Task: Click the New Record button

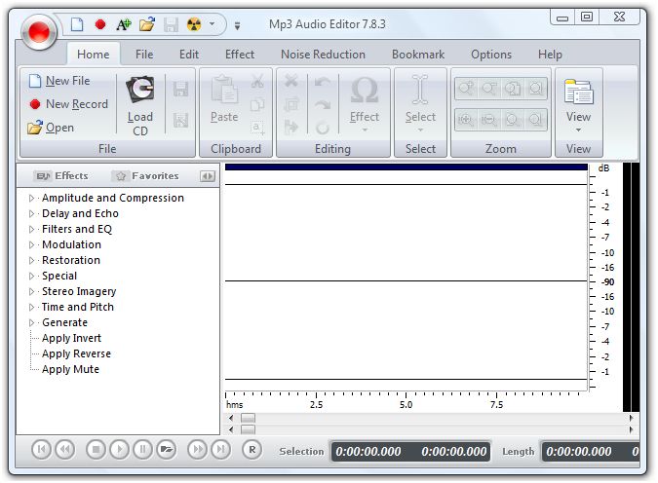Action: click(69, 104)
